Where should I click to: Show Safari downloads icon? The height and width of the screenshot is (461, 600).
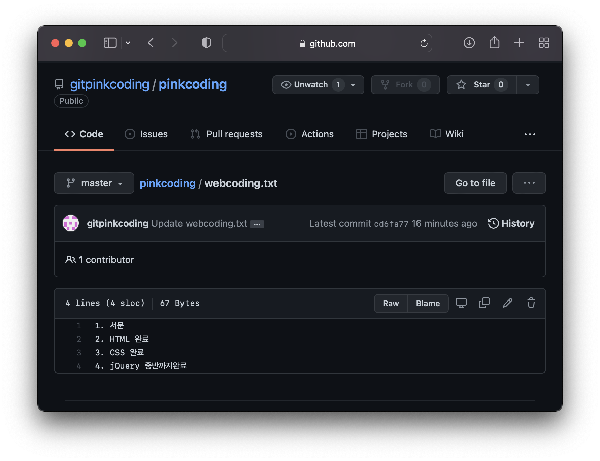point(469,43)
